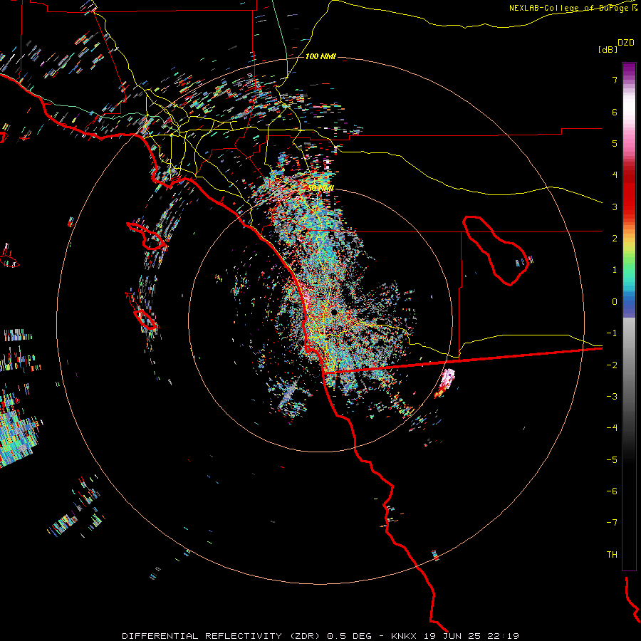Click the 0.5 DEG elevation text in caption
The width and height of the screenshot is (641, 641).
349,636
